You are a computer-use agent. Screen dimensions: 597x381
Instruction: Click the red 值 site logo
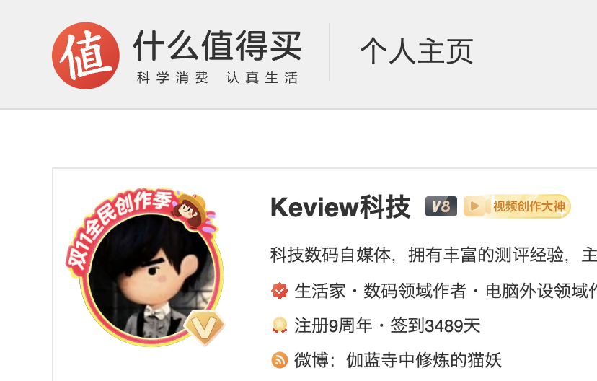86,56
